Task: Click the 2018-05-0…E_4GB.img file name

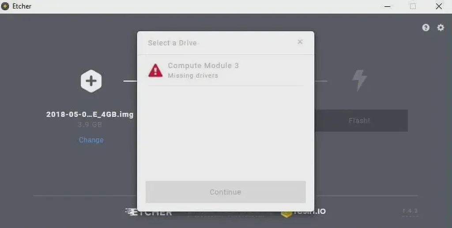Action: tap(90, 114)
